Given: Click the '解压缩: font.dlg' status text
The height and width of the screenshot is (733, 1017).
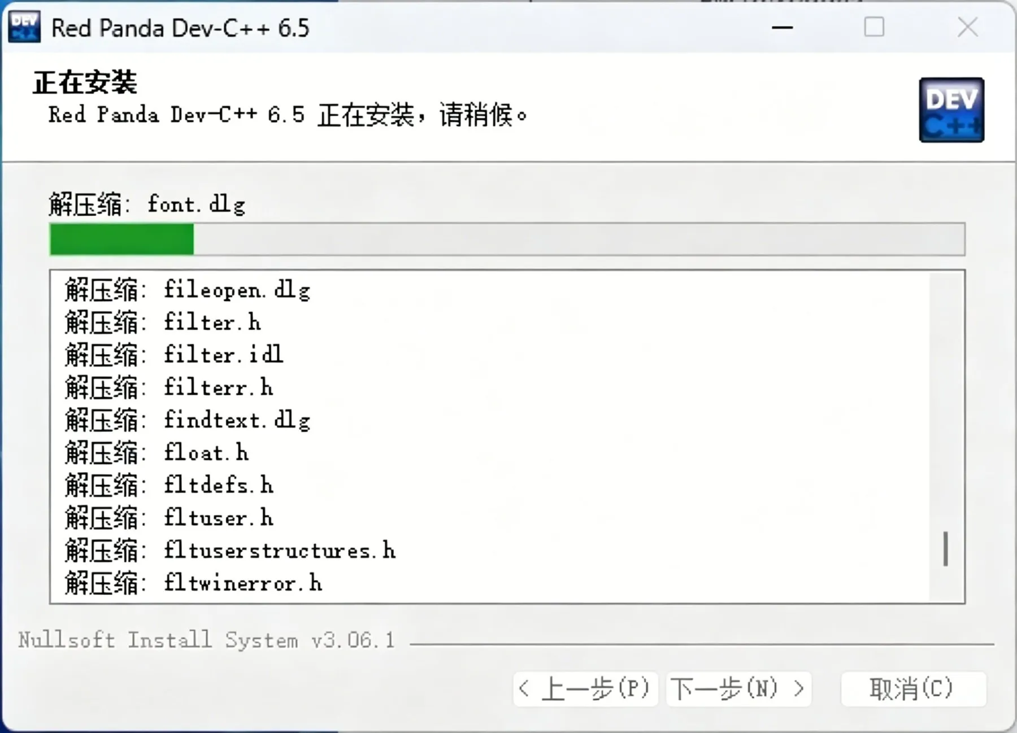Looking at the screenshot, I should [147, 204].
